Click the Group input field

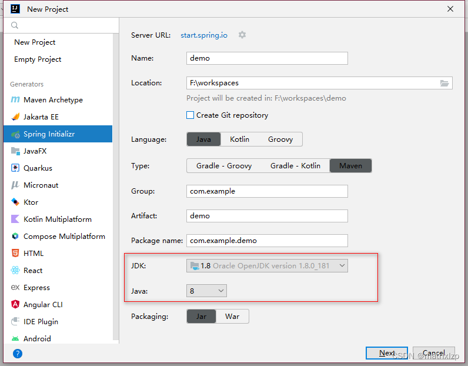click(267, 191)
